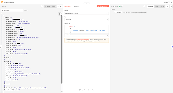Click the output value '311_1782982025-vm-record-file-4594.mp3'

pos(135,12)
